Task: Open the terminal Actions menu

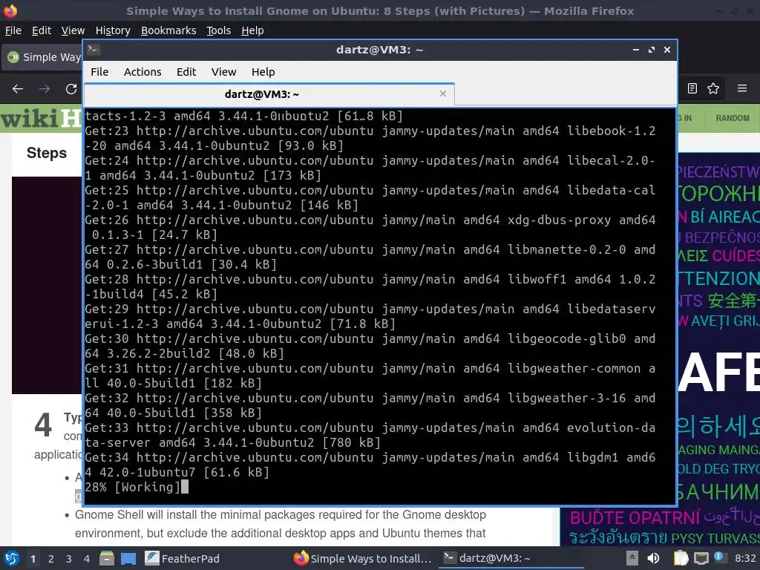Action: [x=142, y=72]
